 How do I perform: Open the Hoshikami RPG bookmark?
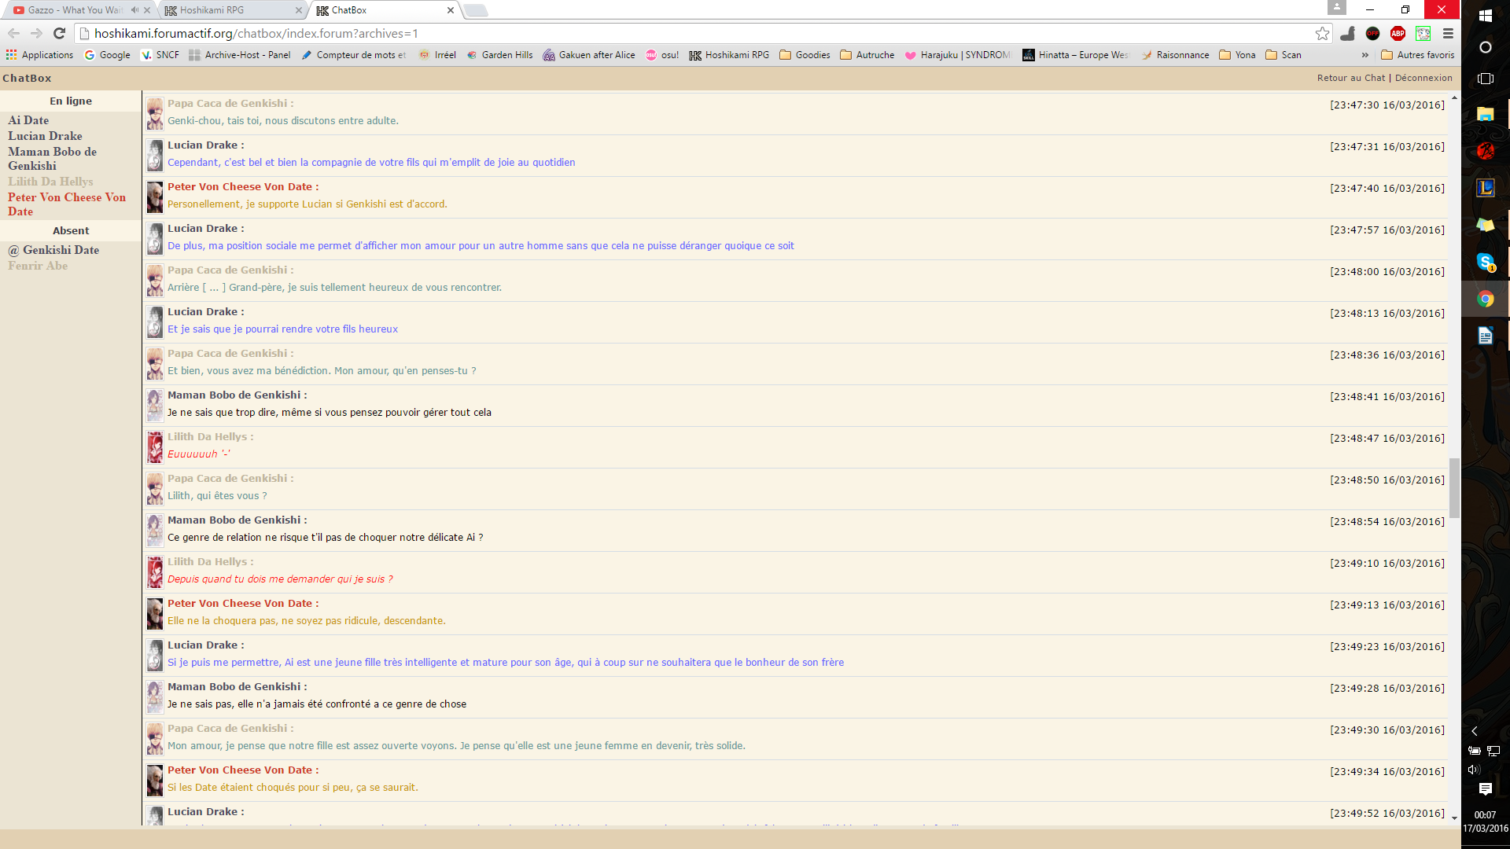[729, 55]
